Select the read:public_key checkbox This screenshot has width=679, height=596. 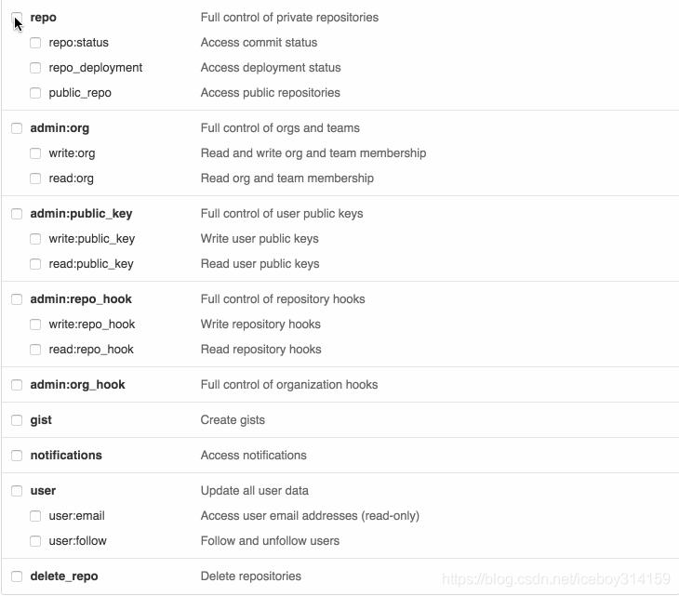pos(35,264)
